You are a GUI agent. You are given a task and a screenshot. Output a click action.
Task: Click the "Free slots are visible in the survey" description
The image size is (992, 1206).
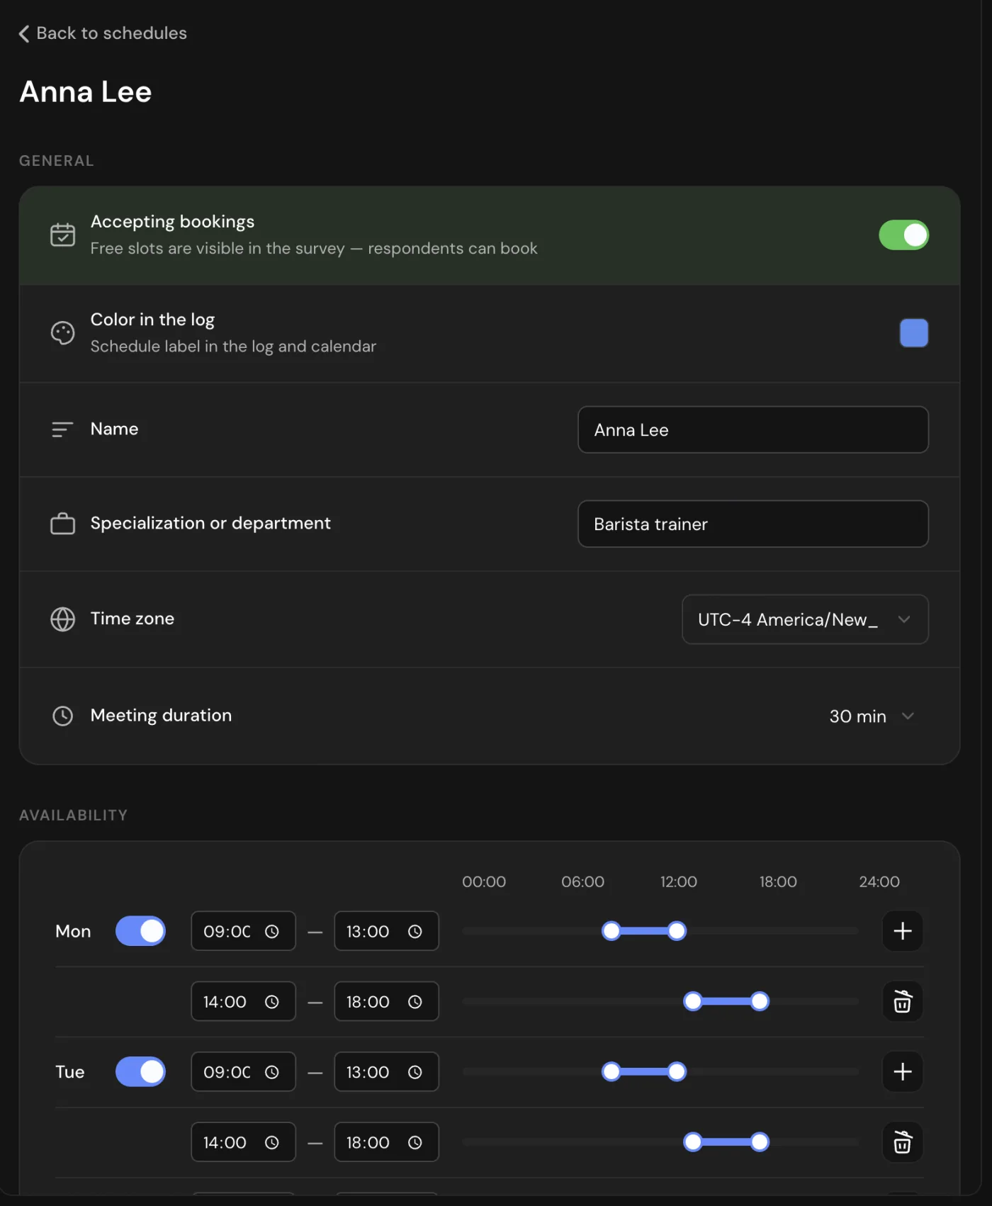[x=314, y=249]
